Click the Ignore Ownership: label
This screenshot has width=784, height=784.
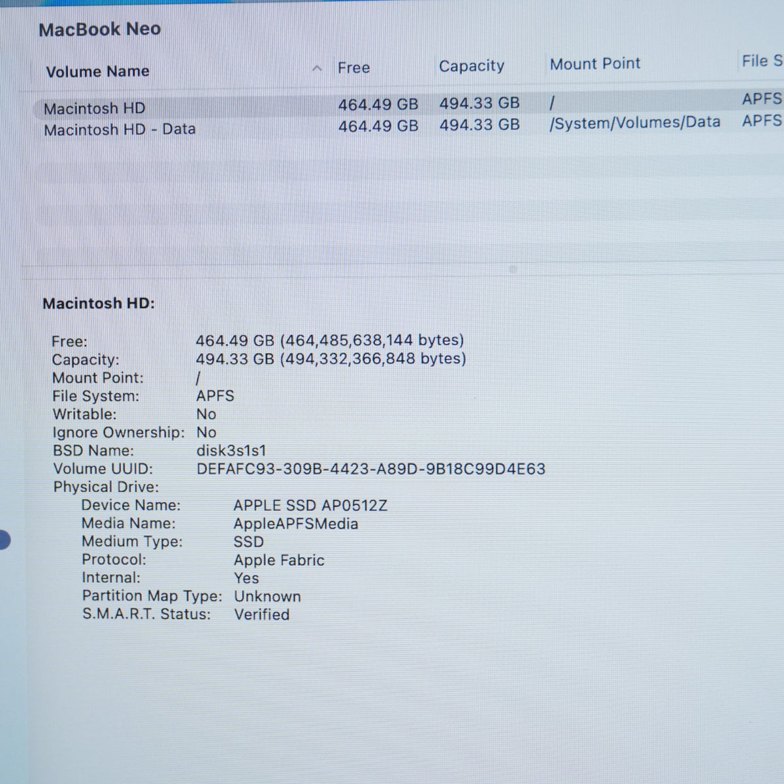[118, 433]
